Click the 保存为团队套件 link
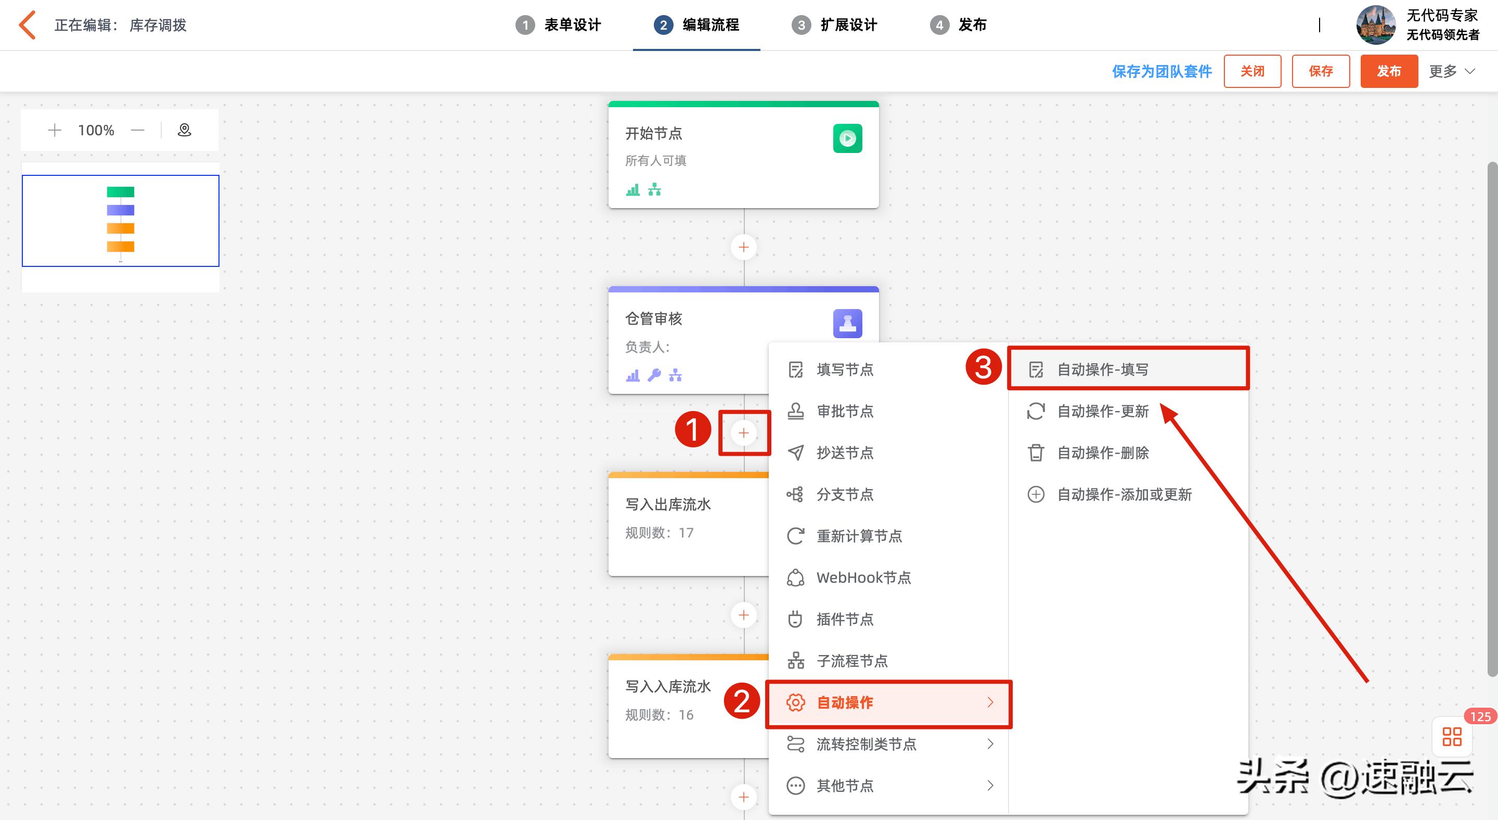Image resolution: width=1498 pixels, height=820 pixels. [1161, 71]
